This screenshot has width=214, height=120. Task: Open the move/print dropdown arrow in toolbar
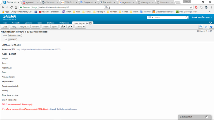pos(65,27)
